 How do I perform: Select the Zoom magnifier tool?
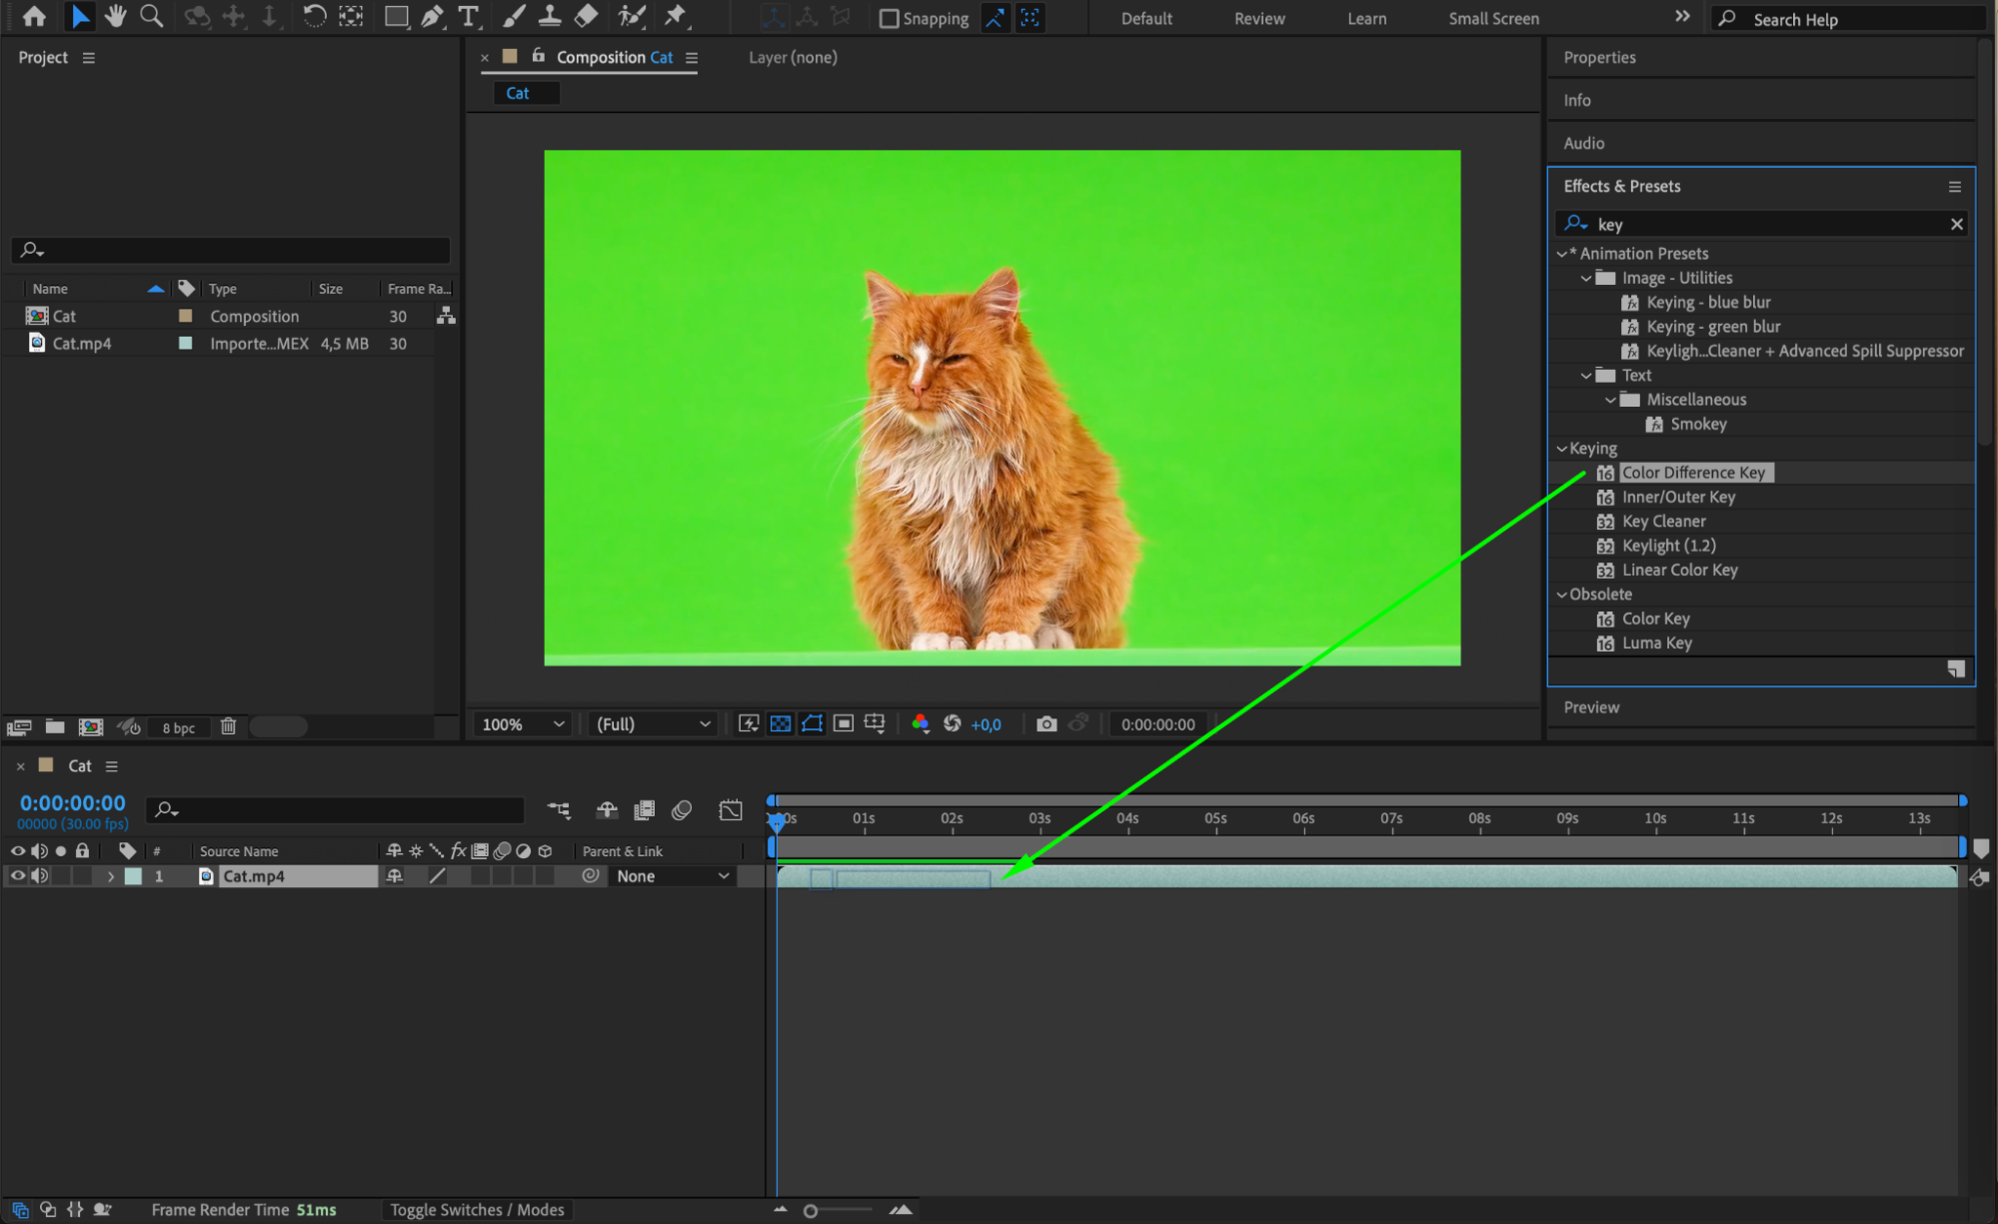tap(151, 16)
